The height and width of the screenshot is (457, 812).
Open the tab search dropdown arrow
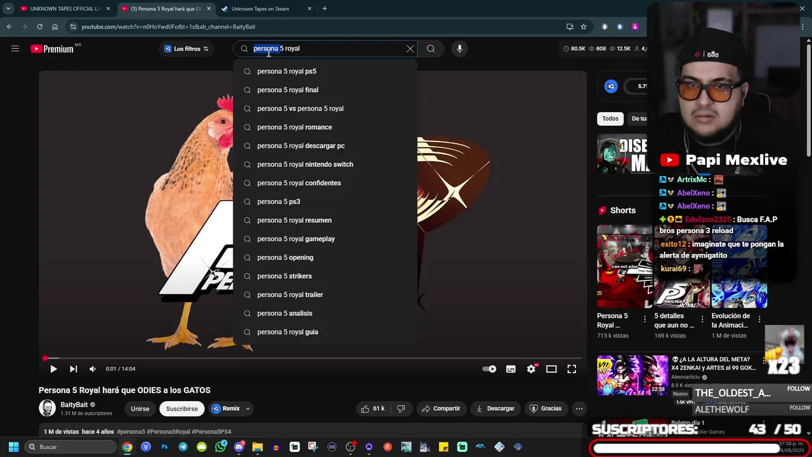pyautogui.click(x=8, y=9)
